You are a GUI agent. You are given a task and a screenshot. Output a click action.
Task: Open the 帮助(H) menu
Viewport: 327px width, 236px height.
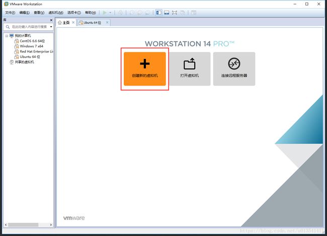(x=90, y=13)
